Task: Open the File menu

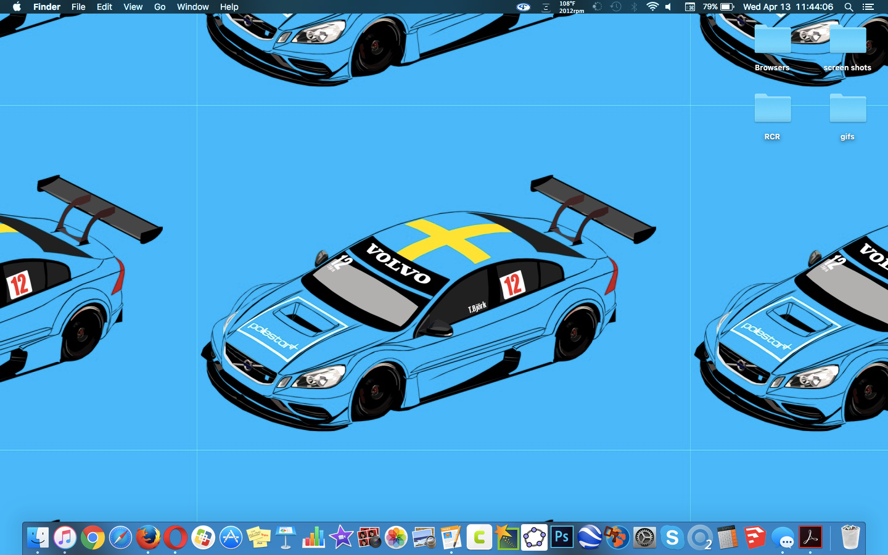Action: point(78,7)
